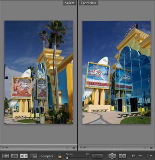
Task: Select the XY Compare view icon
Action: [24, 156]
